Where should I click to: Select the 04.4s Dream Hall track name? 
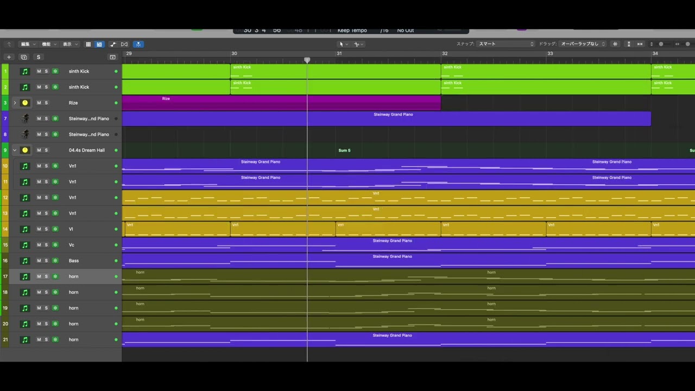click(x=87, y=150)
